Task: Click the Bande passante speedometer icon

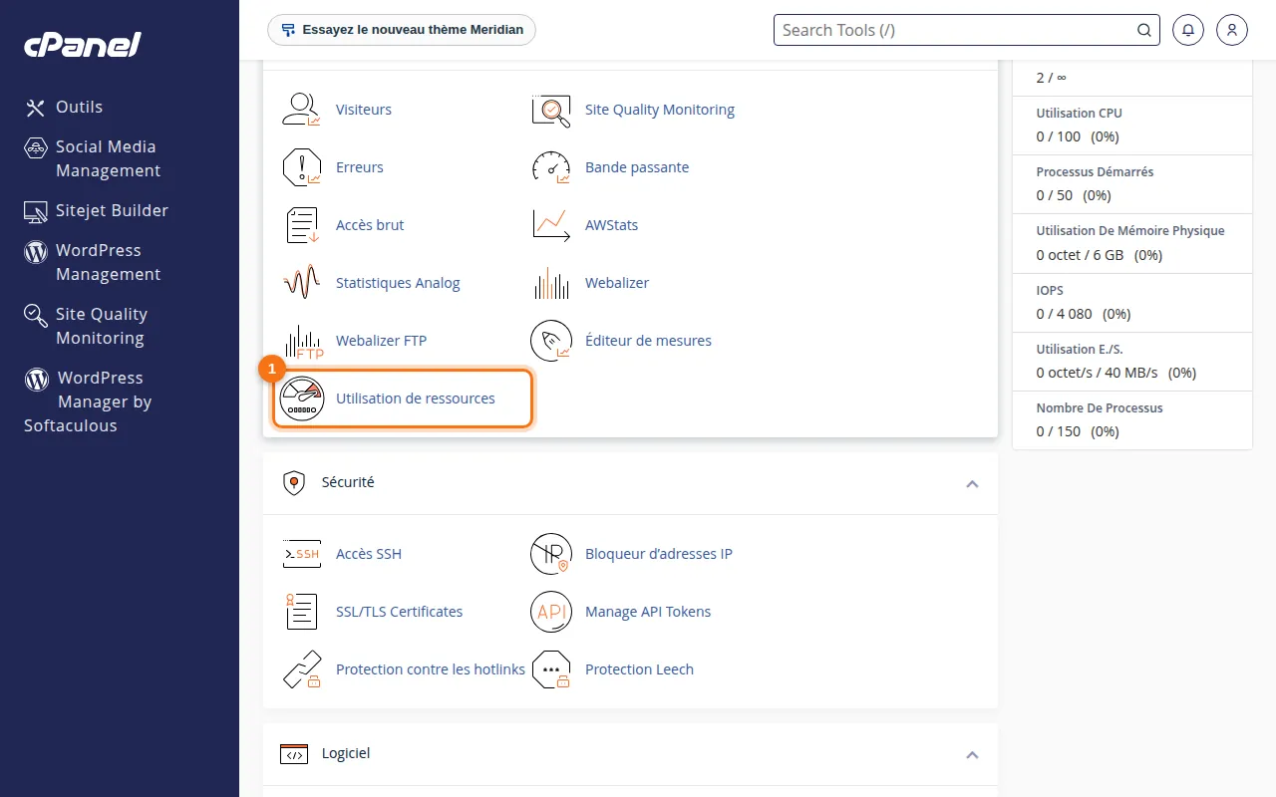Action: (551, 167)
